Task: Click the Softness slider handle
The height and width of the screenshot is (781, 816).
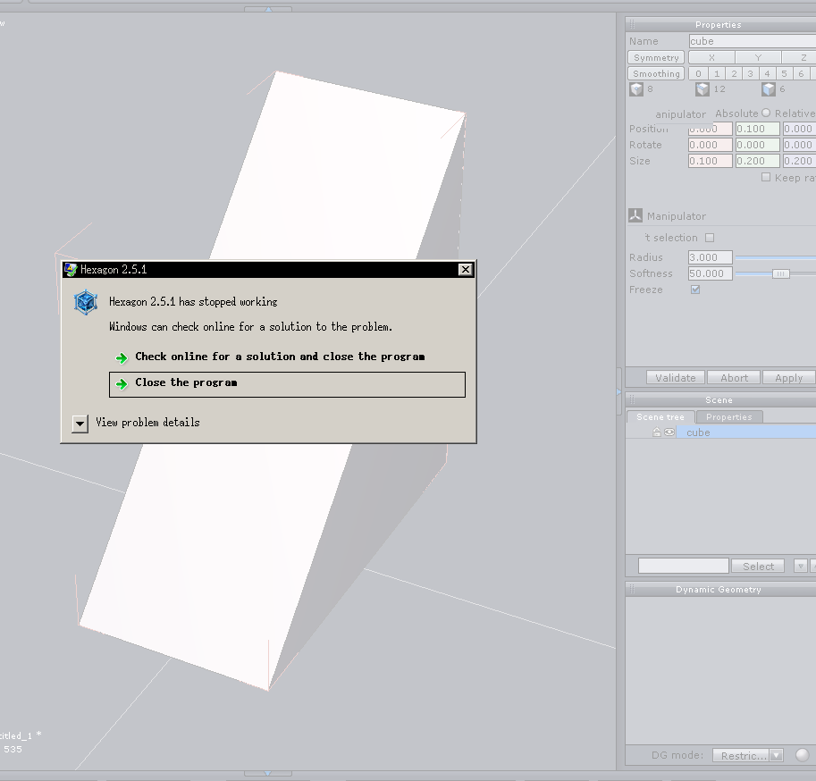Action: point(780,273)
